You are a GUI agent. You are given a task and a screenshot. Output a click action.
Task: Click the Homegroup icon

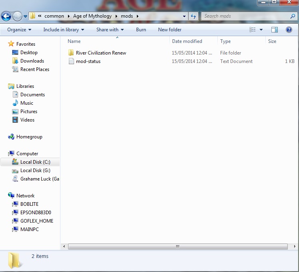point(11,137)
